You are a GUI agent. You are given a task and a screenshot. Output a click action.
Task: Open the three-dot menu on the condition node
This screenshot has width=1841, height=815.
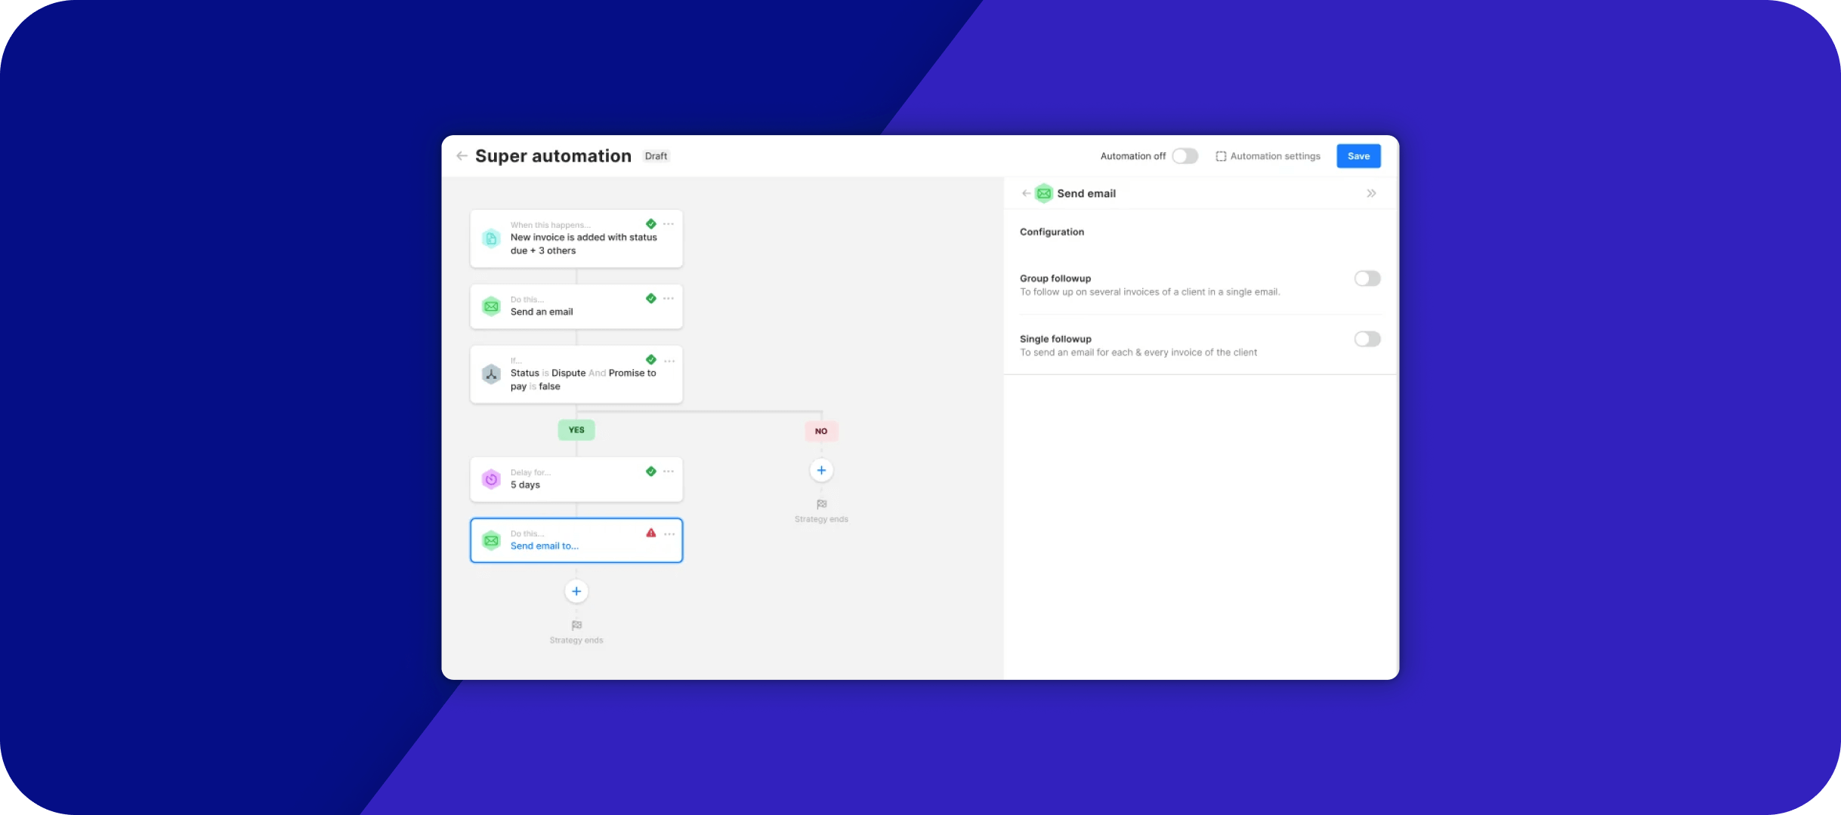tap(669, 361)
